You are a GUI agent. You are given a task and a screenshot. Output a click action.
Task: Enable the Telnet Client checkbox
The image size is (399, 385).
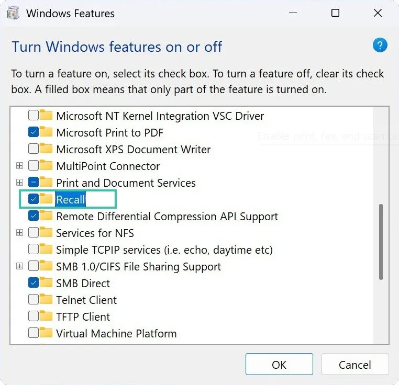pos(34,300)
